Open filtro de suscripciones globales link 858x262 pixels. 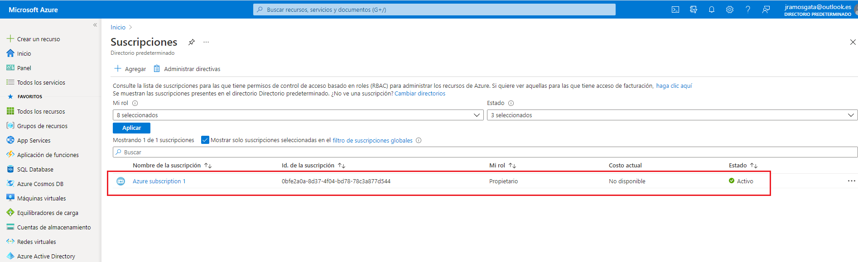(x=372, y=140)
